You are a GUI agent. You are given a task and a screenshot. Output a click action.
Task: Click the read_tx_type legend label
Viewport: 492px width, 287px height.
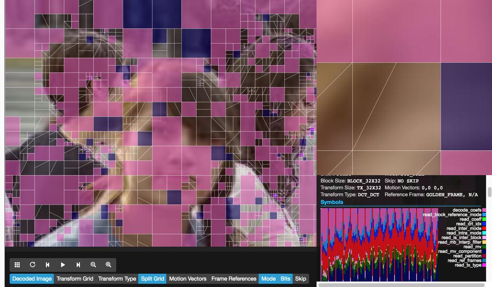click(x=468, y=265)
